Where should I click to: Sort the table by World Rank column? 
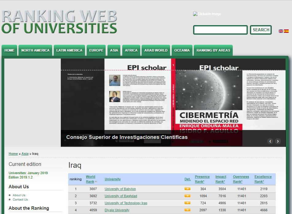[x=91, y=179]
